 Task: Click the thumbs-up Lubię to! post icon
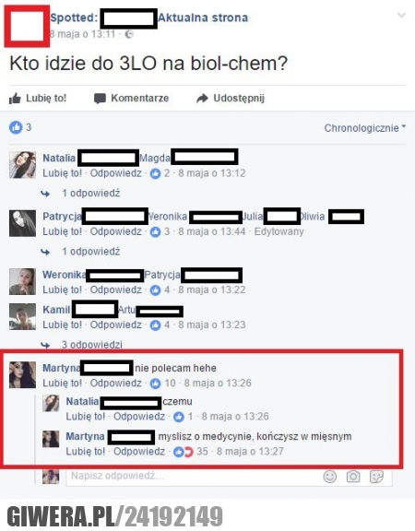pos(15,99)
